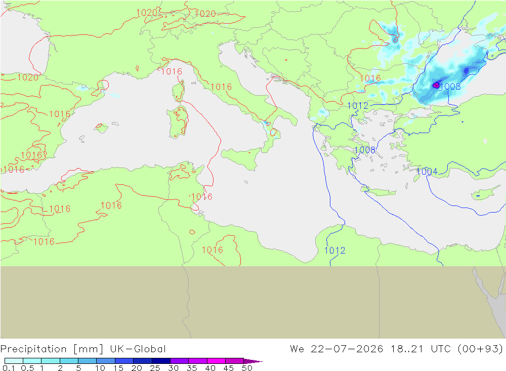The image size is (506, 371).
Task: Click the magenta precipitation maximum spot
Action: point(436,86)
